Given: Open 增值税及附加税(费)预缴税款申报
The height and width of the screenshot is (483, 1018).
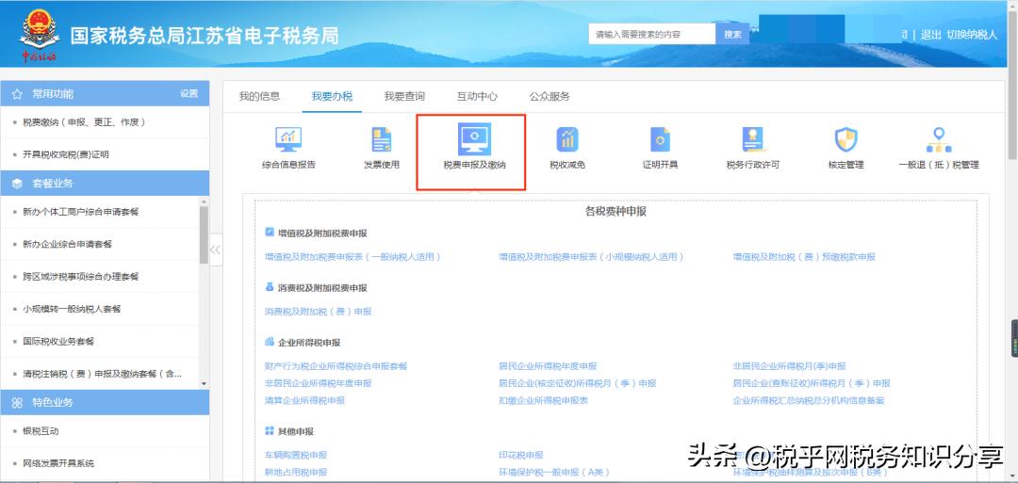Looking at the screenshot, I should click(x=804, y=257).
